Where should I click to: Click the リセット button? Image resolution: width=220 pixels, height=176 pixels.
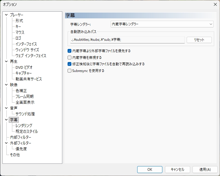tap(199, 40)
